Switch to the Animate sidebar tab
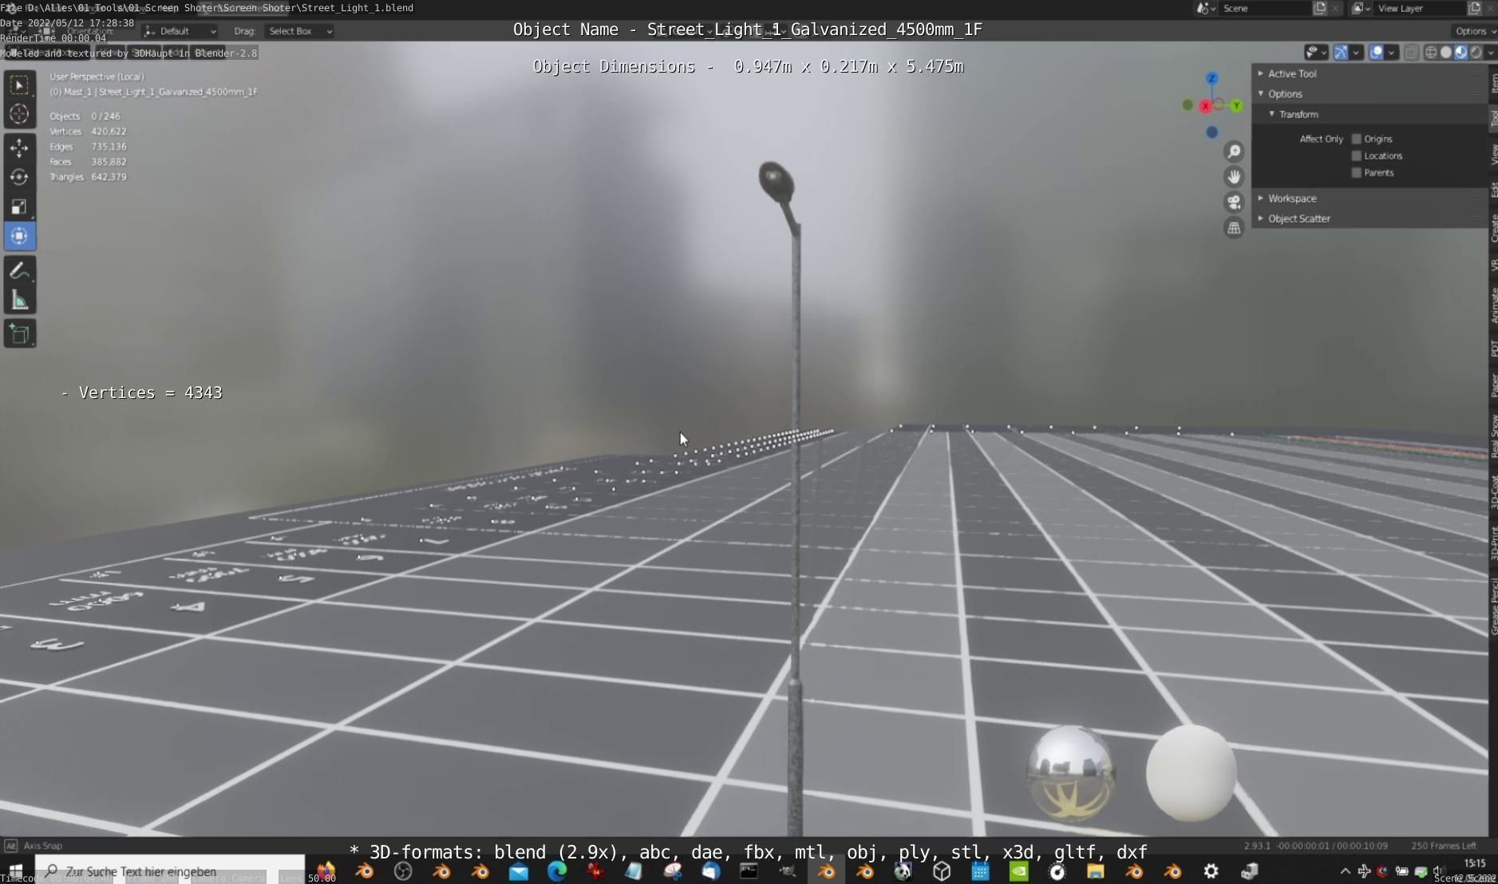Viewport: 1498px width, 884px height. tap(1493, 306)
